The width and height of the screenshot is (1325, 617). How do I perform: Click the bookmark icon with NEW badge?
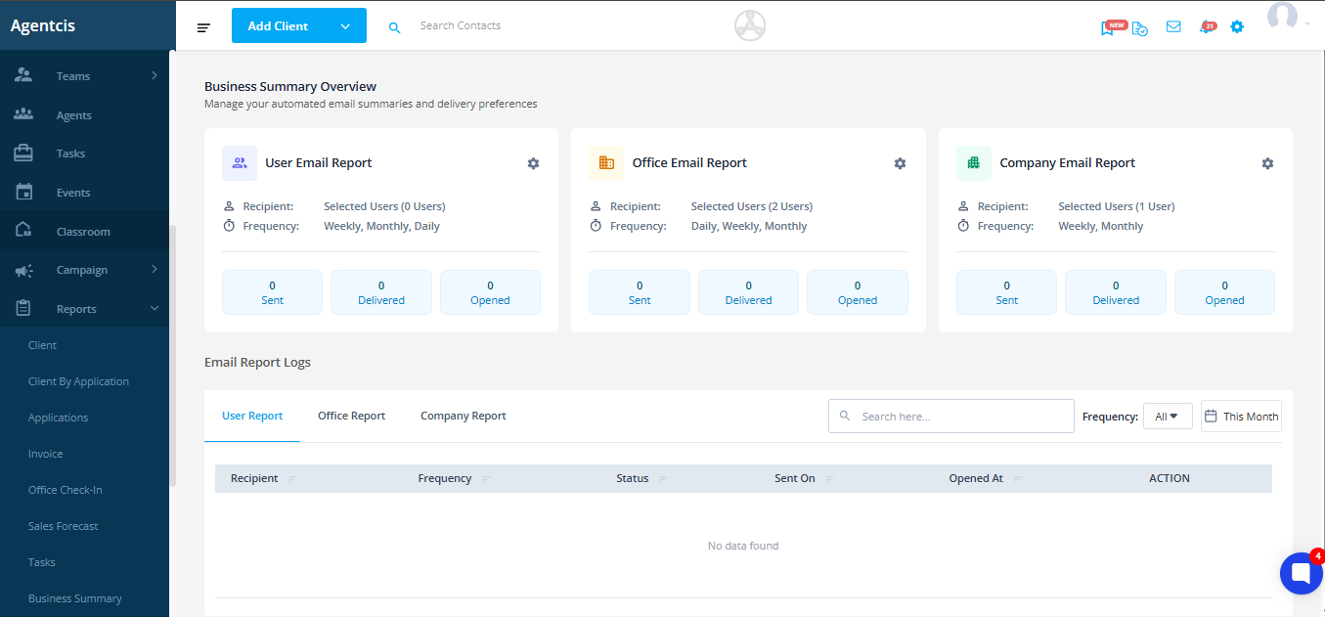coord(1108,28)
